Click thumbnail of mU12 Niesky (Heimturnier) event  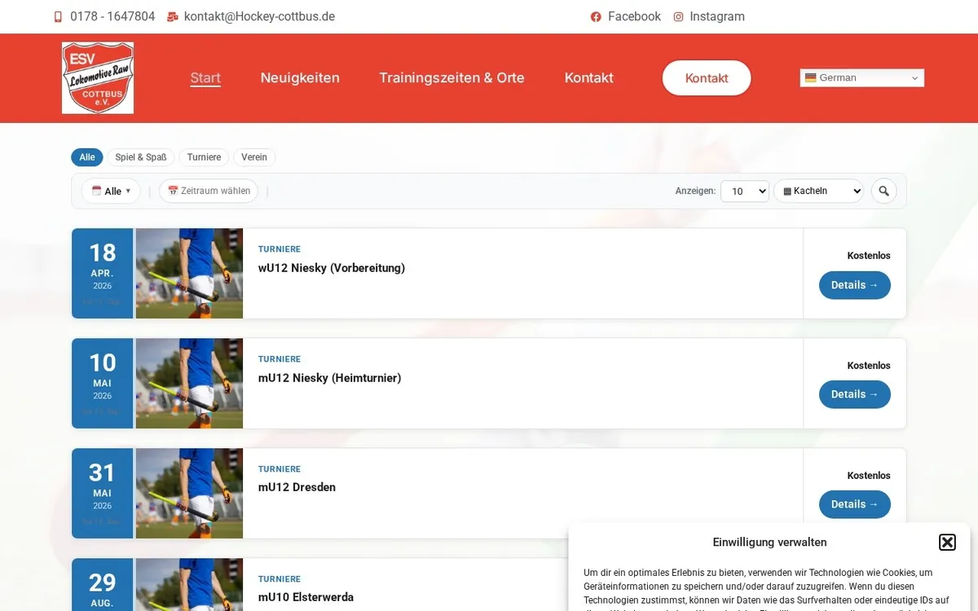pos(189,384)
